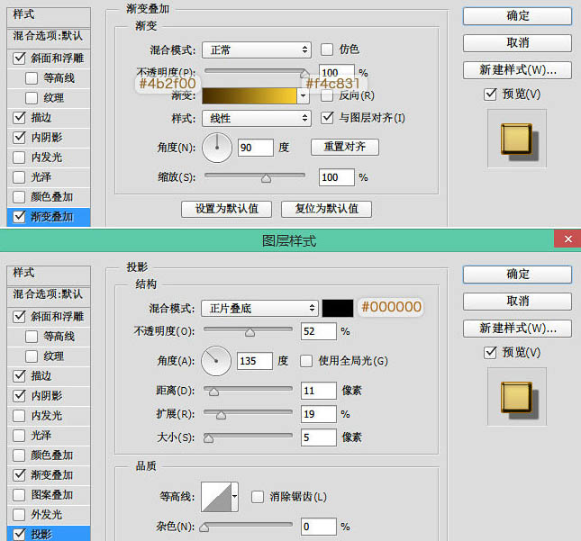Expand the contour dropdown arrow in Drop Shadow
This screenshot has height=541, width=581.
(234, 497)
